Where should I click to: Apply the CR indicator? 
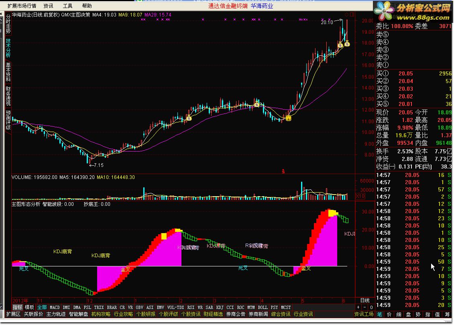click(x=122, y=307)
